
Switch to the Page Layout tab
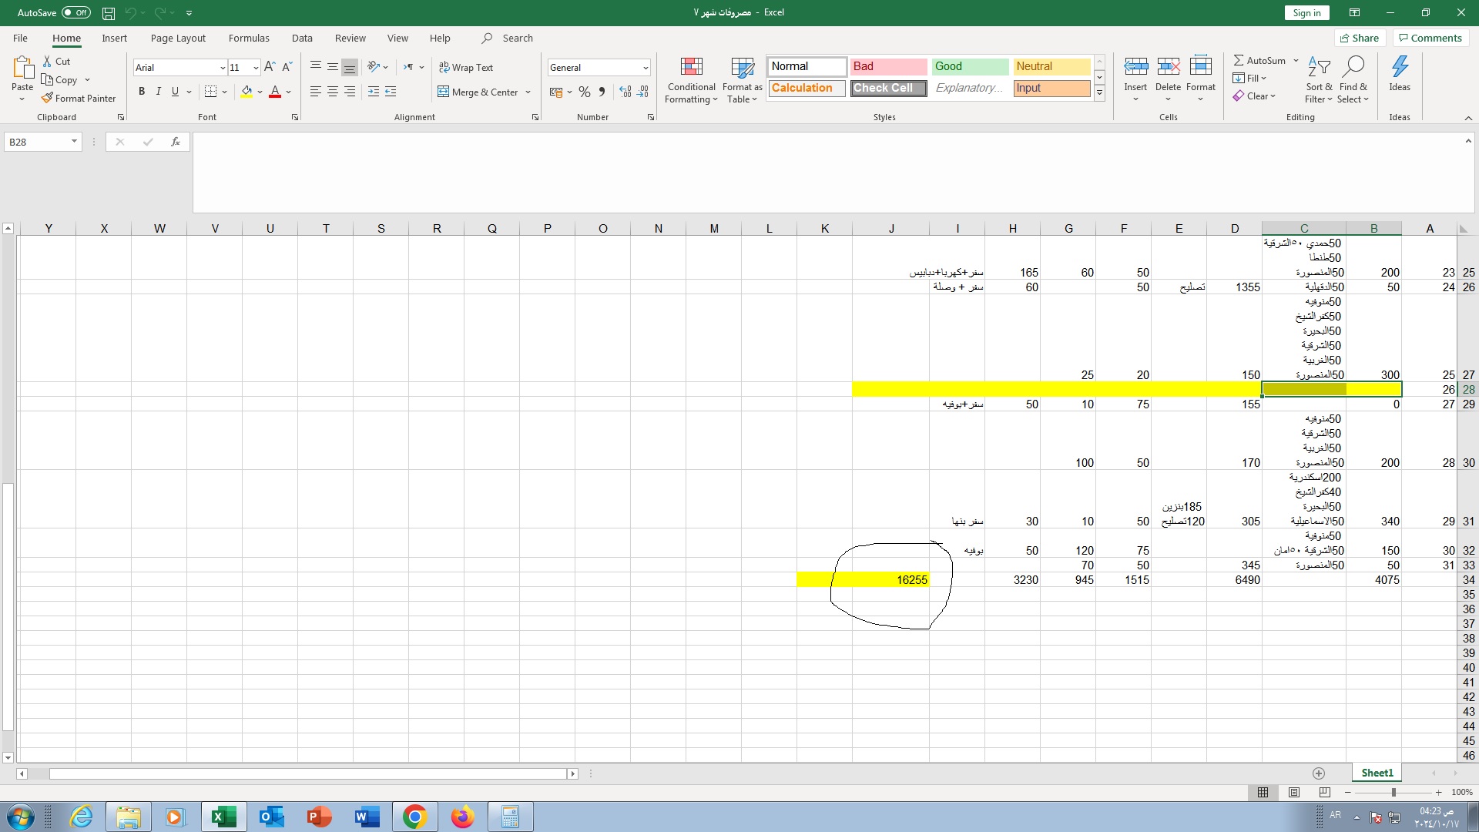pos(178,38)
